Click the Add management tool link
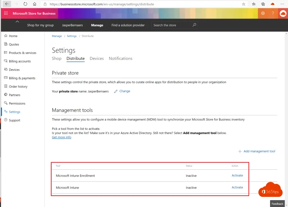This screenshot has height=207, width=288. coord(259,151)
